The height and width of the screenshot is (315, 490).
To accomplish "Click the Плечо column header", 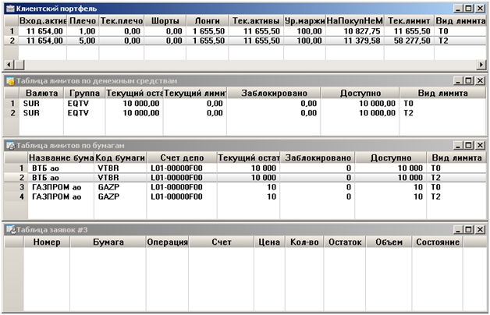I will click(x=82, y=19).
